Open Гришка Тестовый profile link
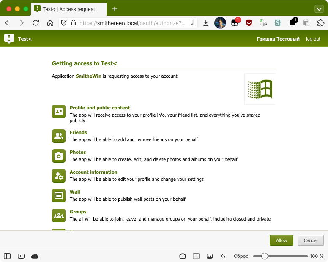 click(278, 39)
